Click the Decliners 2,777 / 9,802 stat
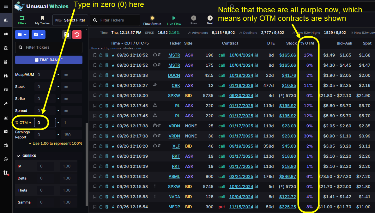This screenshot has width=375, height=213. [x=261, y=33]
